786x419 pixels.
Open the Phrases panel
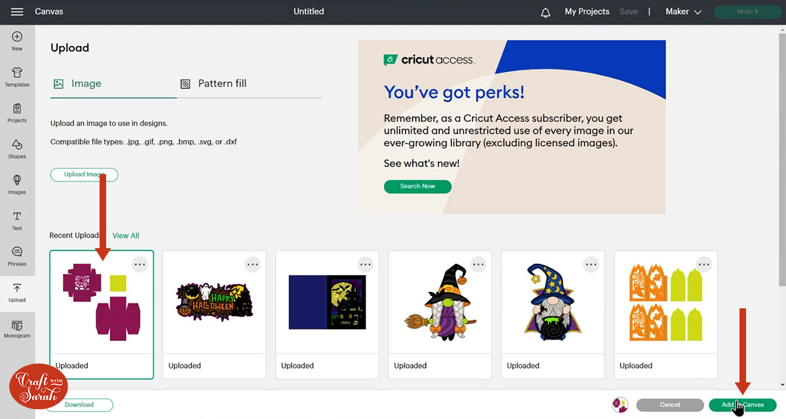pos(17,257)
